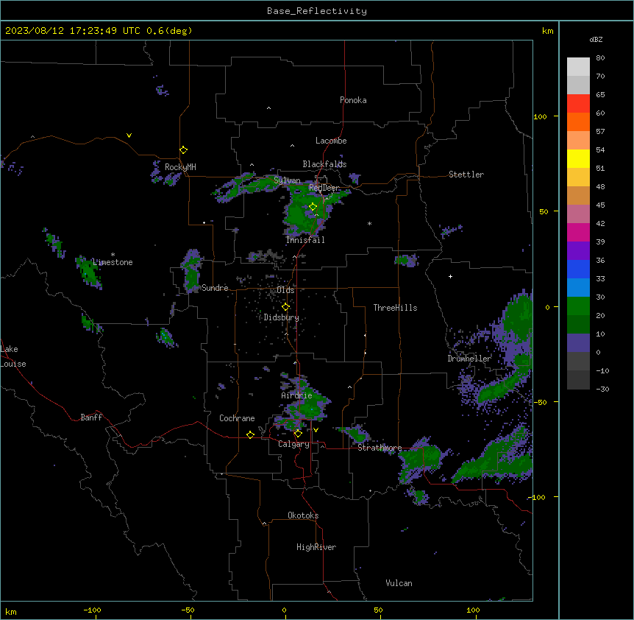The height and width of the screenshot is (620, 634).
Task: Click the Banff label
Action: coord(91,418)
